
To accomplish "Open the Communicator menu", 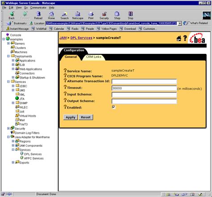I will tap(38, 8).
